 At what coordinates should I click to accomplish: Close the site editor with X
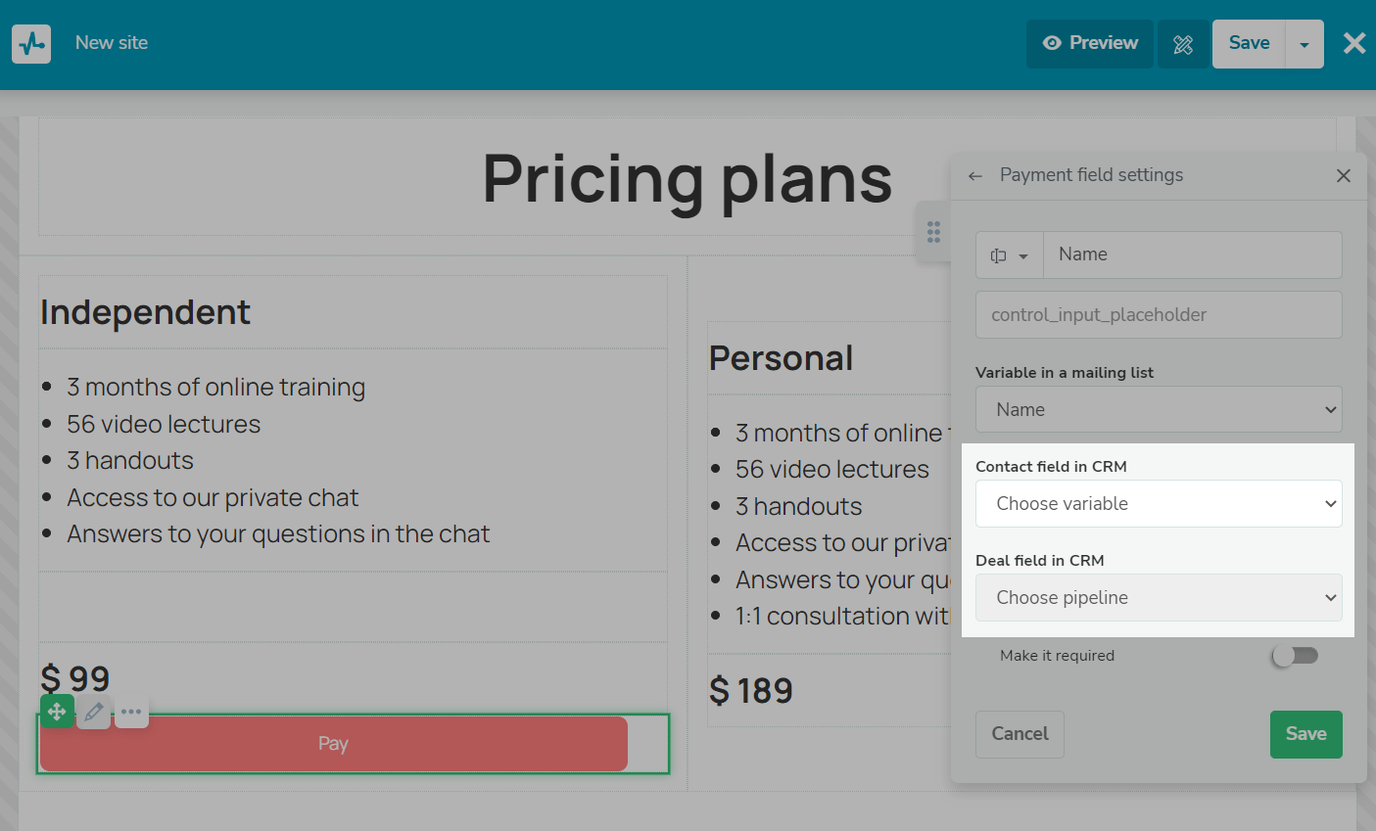point(1354,43)
